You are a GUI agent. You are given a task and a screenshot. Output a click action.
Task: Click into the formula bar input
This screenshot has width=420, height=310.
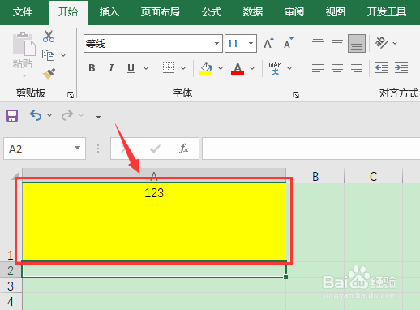pyautogui.click(x=311, y=149)
